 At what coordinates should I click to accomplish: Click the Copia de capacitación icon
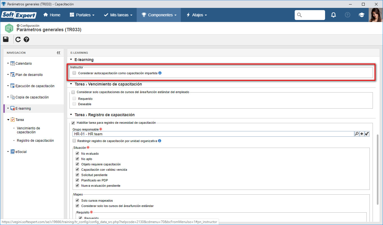(x=12, y=97)
